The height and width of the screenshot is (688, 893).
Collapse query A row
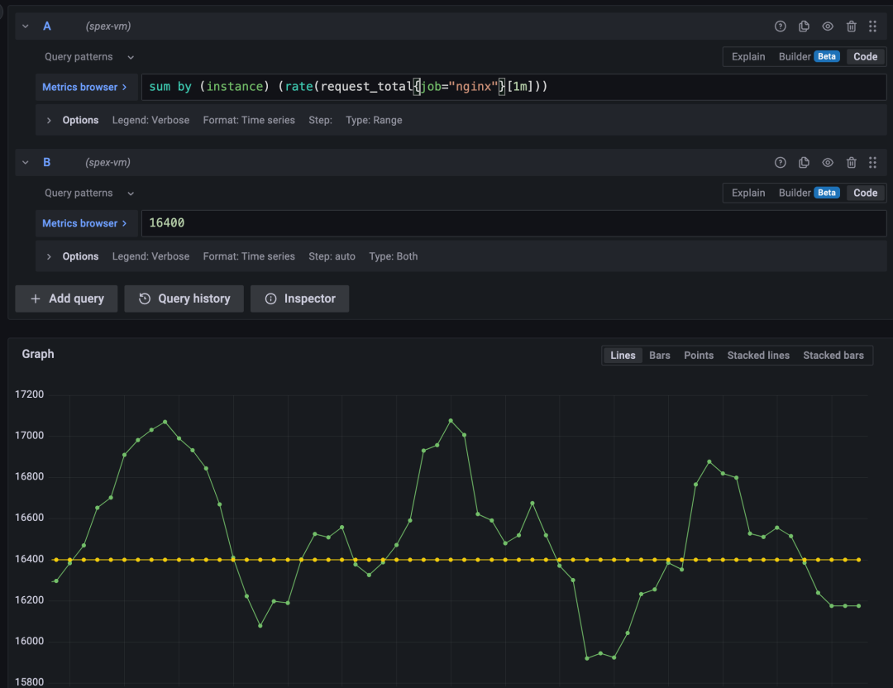click(x=26, y=26)
